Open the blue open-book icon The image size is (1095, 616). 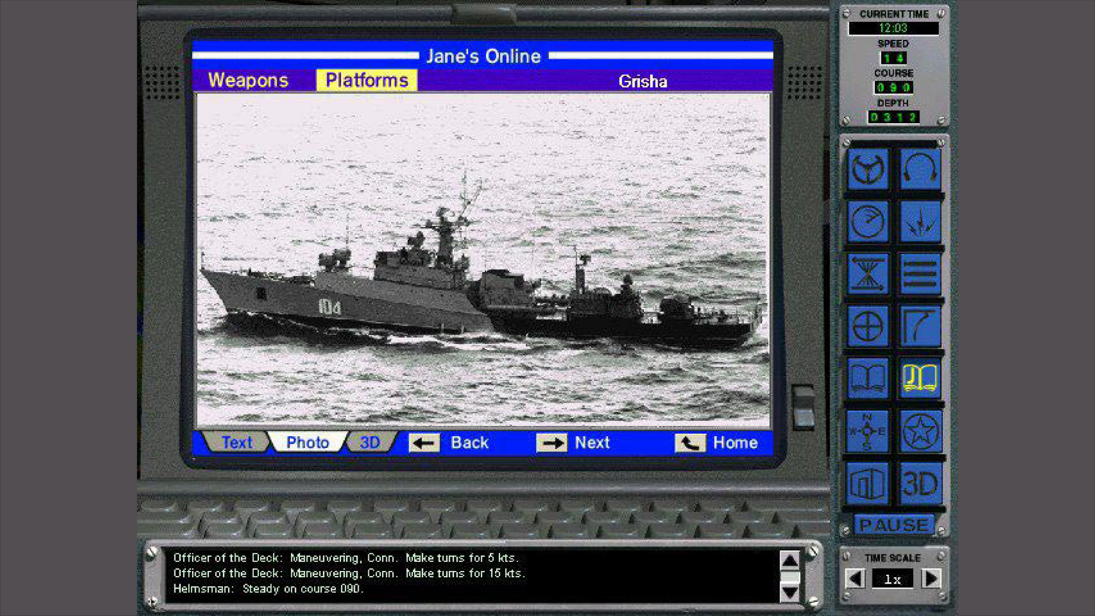(x=867, y=379)
